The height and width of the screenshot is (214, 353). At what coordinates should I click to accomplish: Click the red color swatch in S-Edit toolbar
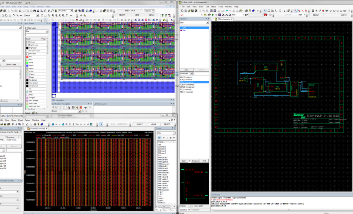265,15
